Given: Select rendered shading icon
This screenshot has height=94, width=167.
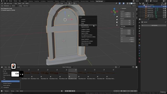Looking at the screenshot, I should [135, 3].
